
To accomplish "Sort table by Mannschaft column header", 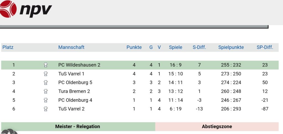I will [71, 47].
